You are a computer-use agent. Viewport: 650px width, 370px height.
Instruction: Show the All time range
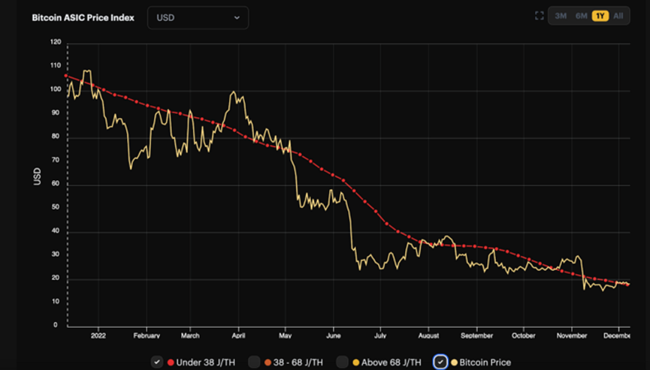coord(618,16)
